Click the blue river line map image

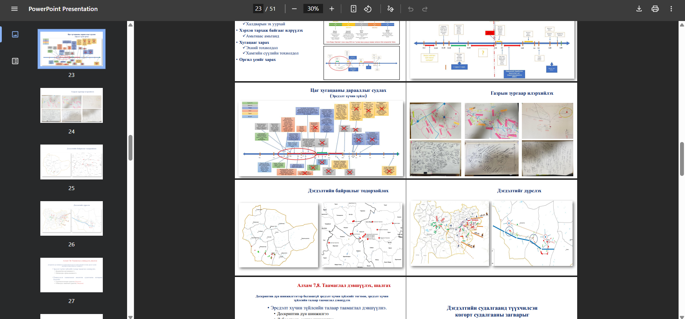tap(532, 234)
